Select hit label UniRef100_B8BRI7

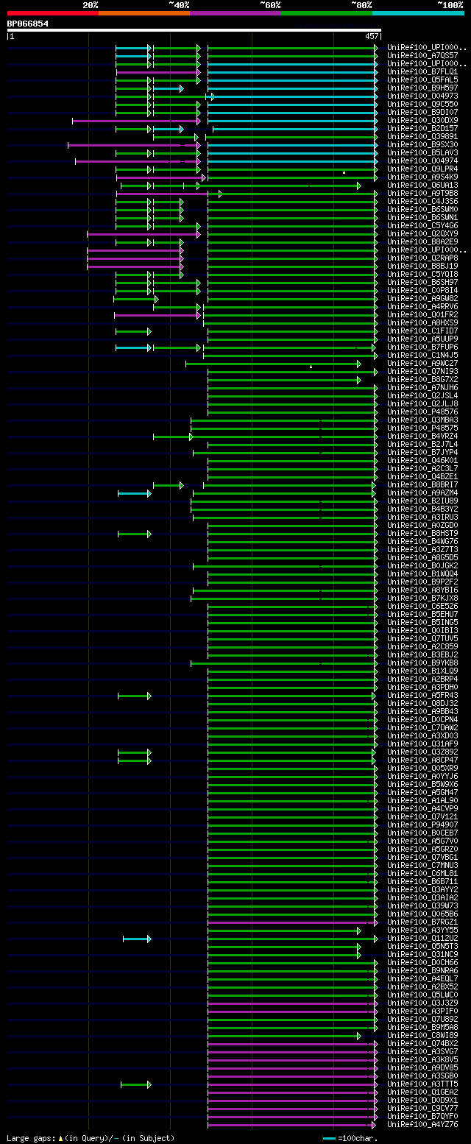pyautogui.click(x=422, y=484)
